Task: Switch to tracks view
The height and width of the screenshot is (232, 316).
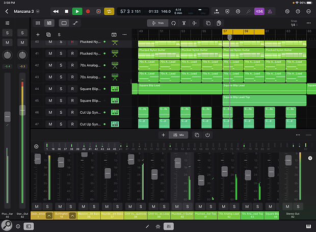Action: [49, 23]
